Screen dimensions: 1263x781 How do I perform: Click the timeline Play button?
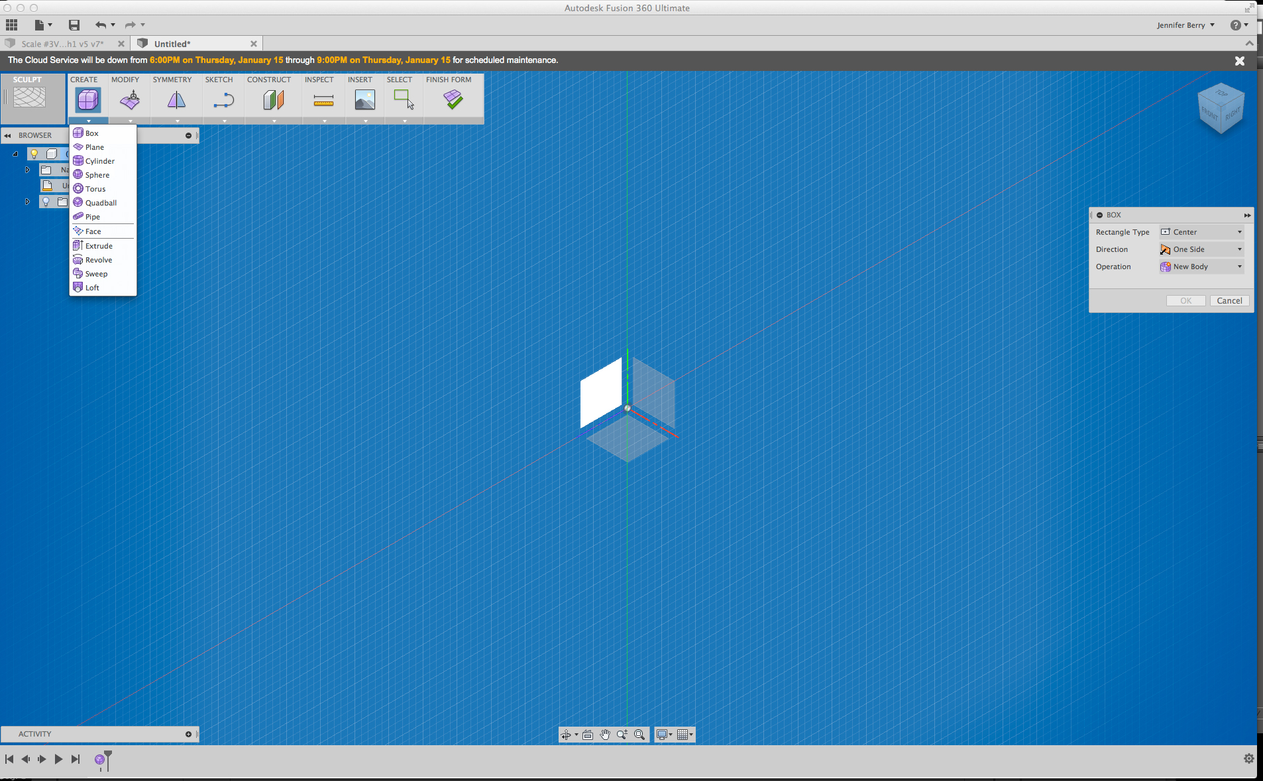tap(58, 759)
